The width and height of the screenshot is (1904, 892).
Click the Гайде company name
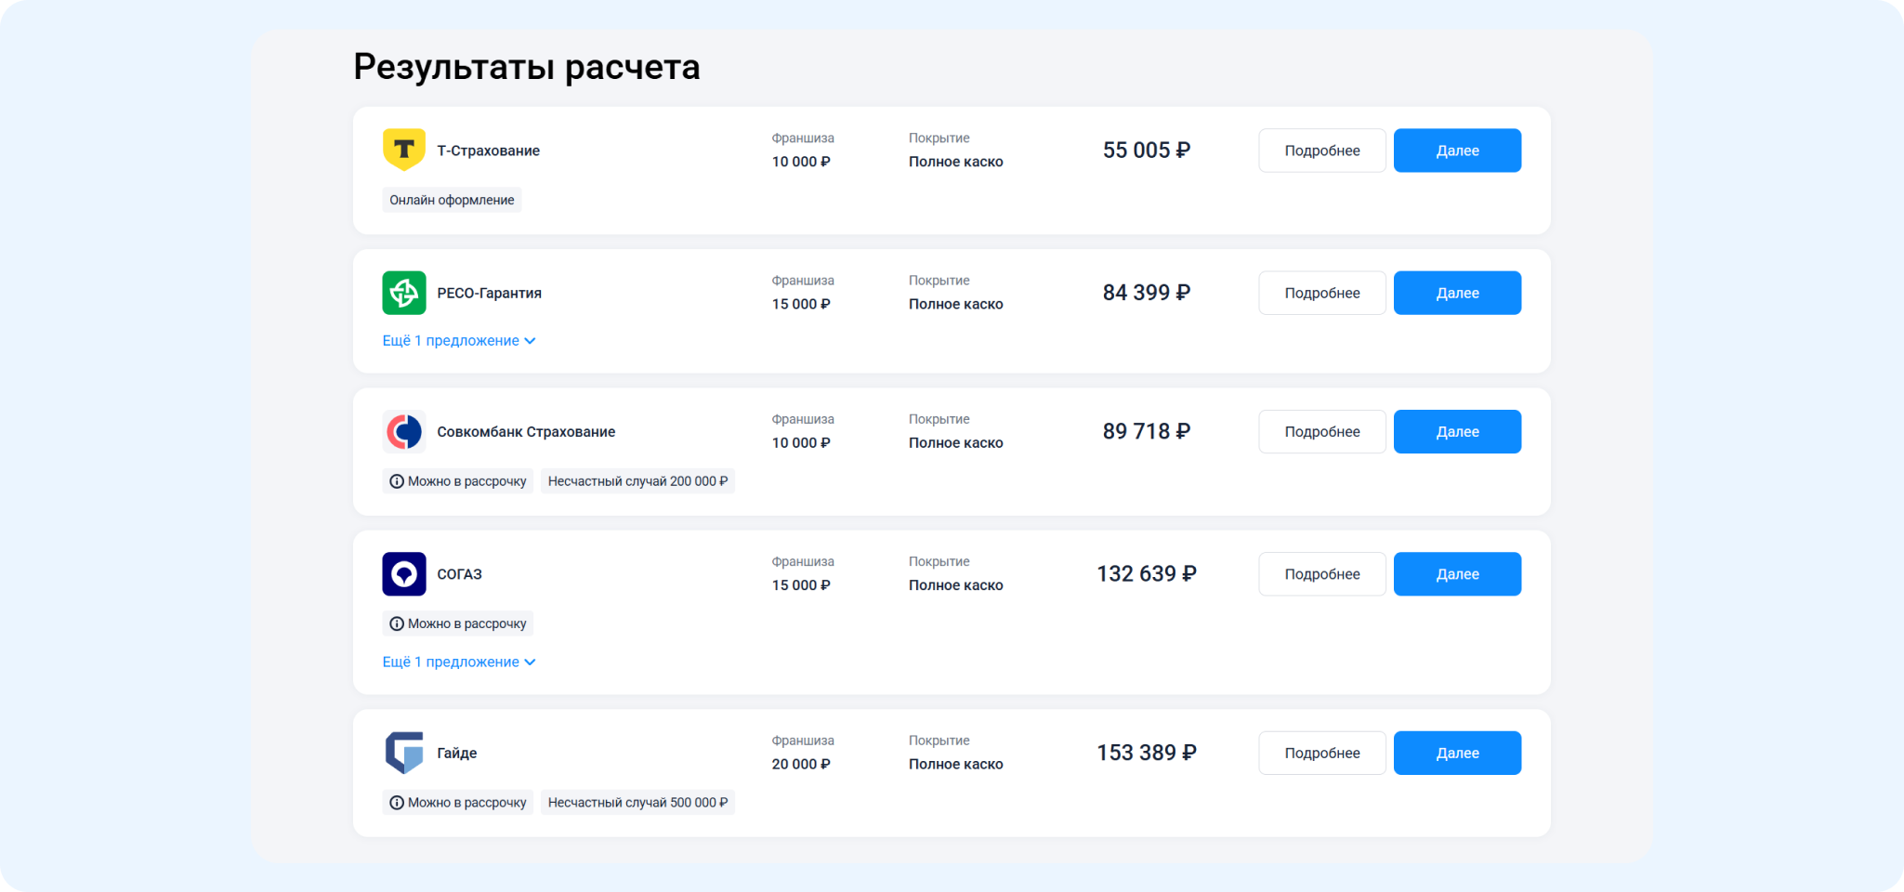(456, 754)
